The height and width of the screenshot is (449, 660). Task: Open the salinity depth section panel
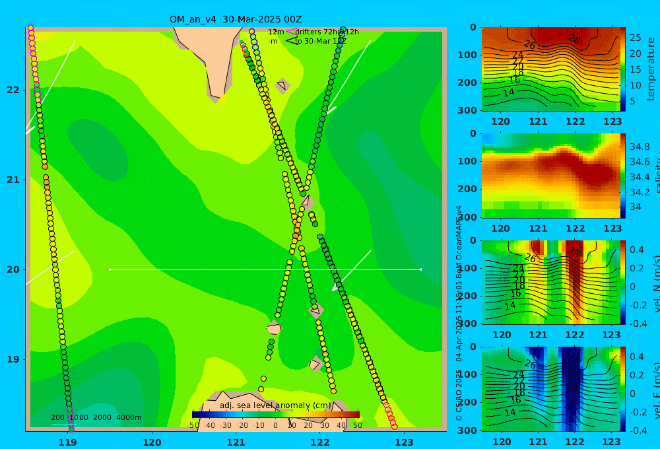[551, 176]
